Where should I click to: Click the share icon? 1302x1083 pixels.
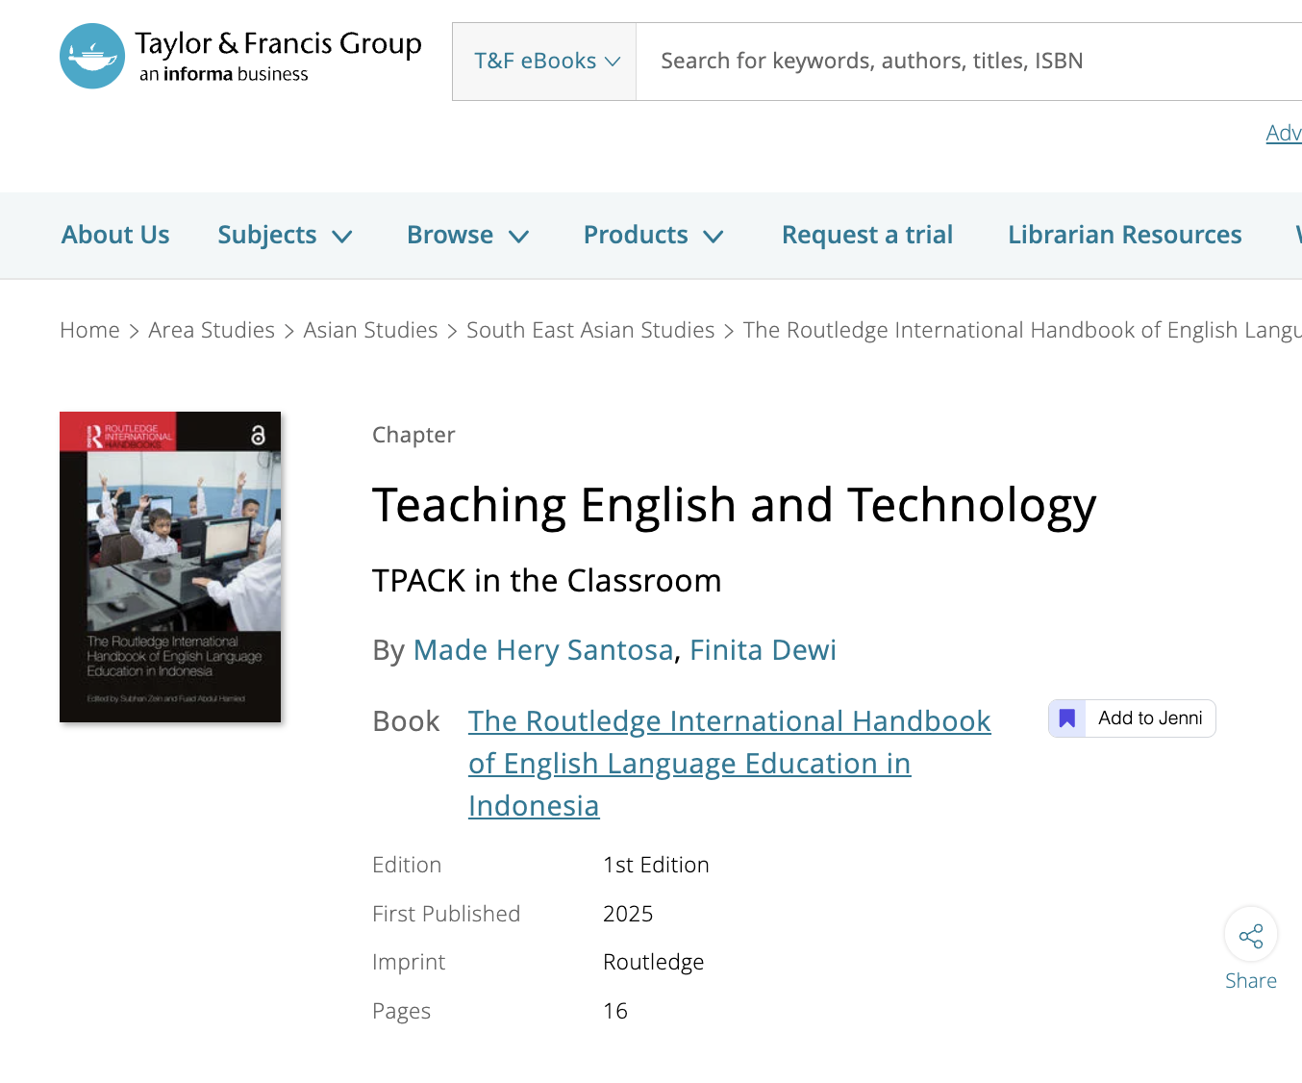click(x=1250, y=935)
